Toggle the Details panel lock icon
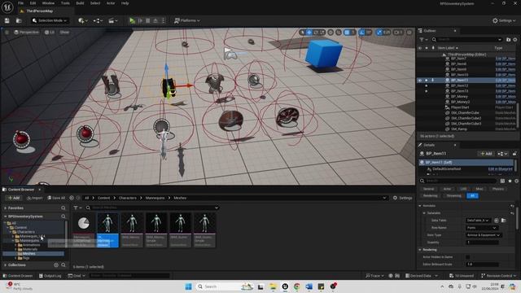The height and width of the screenshot is (293, 521). pyautogui.click(x=514, y=154)
